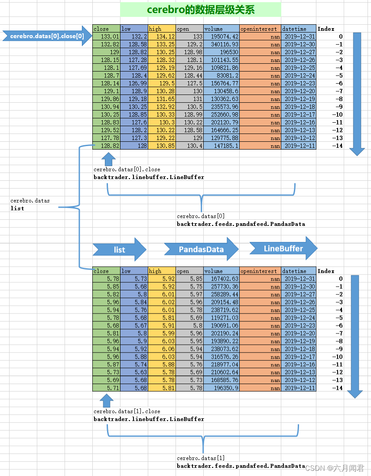Select the close value 5.71
Screen dimensions: 371x476
pyautogui.click(x=106, y=388)
